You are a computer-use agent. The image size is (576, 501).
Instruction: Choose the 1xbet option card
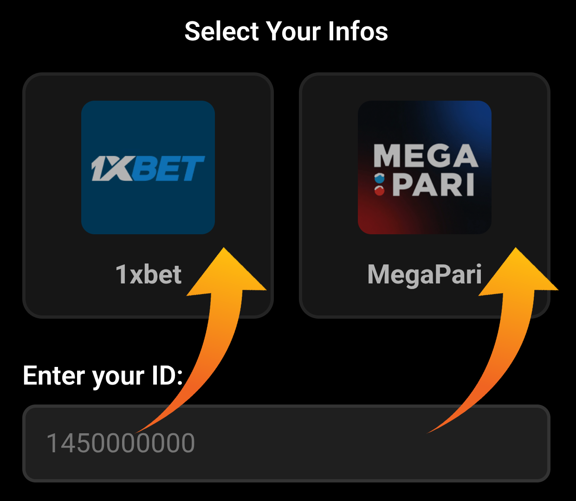[148, 195]
